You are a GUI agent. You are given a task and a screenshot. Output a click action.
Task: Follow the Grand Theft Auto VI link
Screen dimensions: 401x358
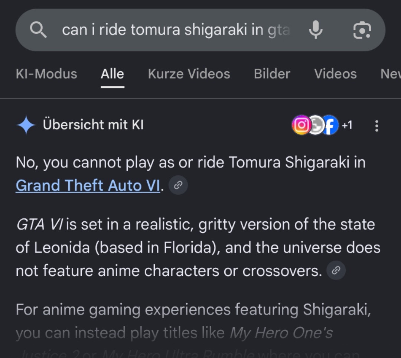tap(88, 185)
